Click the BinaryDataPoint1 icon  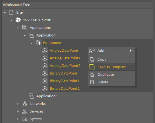pyautogui.click(x=45, y=81)
